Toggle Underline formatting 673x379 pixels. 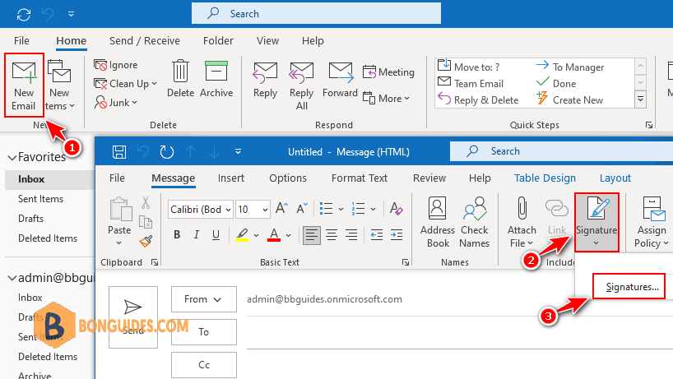point(216,234)
